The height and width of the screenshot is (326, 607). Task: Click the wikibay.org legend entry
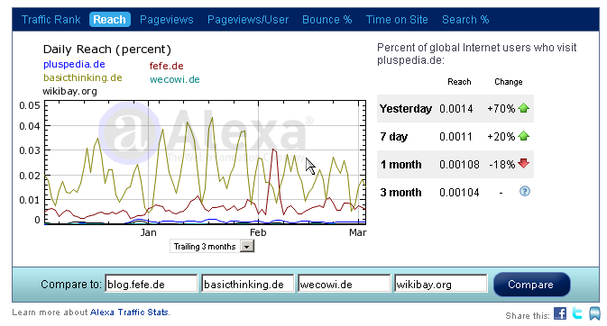[x=69, y=91]
